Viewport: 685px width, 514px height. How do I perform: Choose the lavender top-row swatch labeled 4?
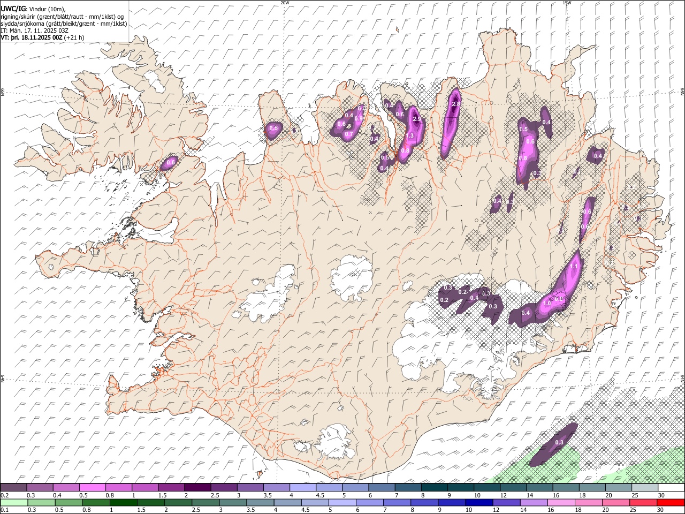pos(302,487)
